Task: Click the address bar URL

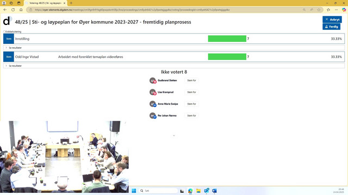Action: (132, 10)
